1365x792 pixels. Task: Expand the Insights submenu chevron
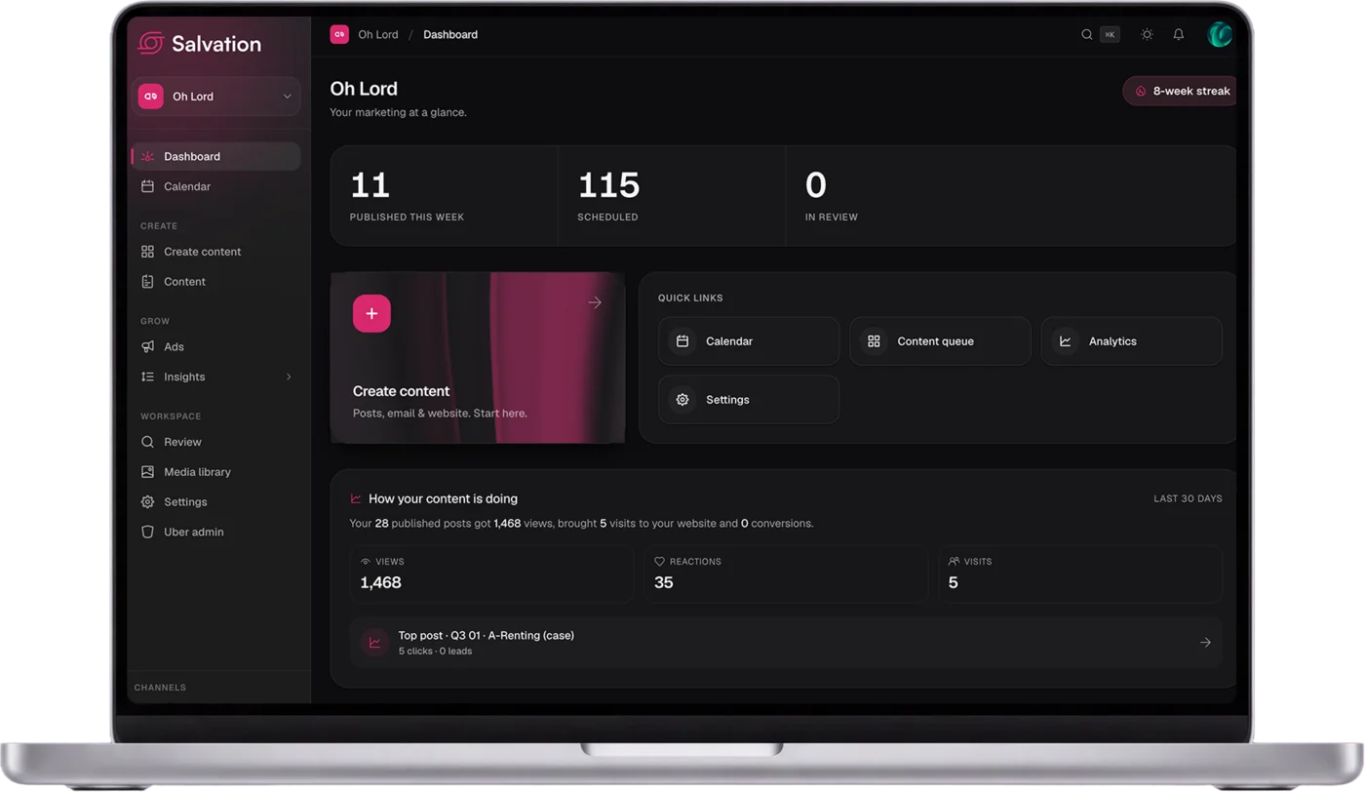[x=289, y=376]
